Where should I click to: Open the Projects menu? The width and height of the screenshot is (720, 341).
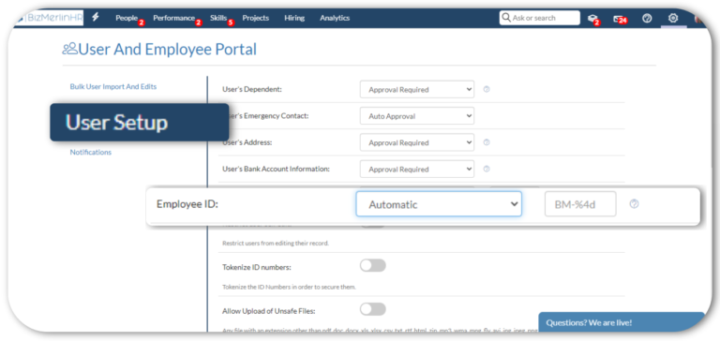(256, 18)
